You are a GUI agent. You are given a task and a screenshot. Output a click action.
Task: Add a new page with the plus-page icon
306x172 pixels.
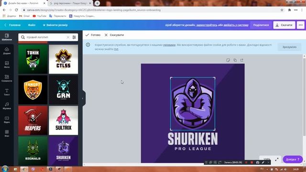pyautogui.click(x=242, y=60)
